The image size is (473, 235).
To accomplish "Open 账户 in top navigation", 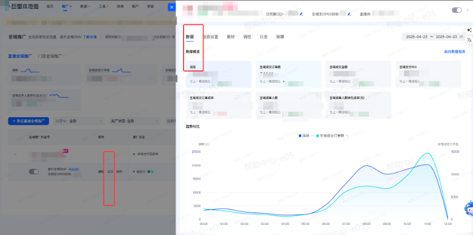I will pos(135,7).
